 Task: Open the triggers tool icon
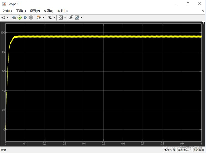coord(71,17)
